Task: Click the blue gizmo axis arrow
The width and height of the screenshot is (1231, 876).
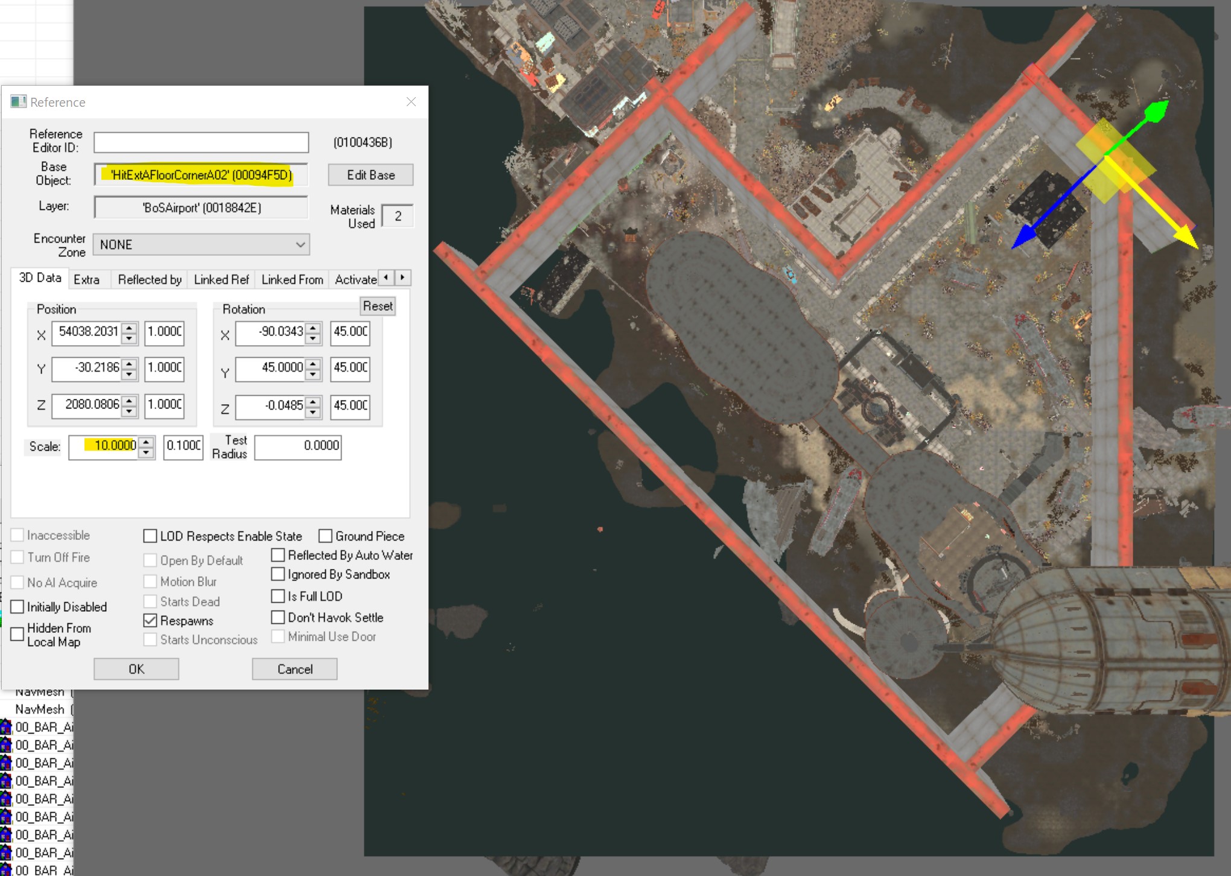Action: point(1025,236)
